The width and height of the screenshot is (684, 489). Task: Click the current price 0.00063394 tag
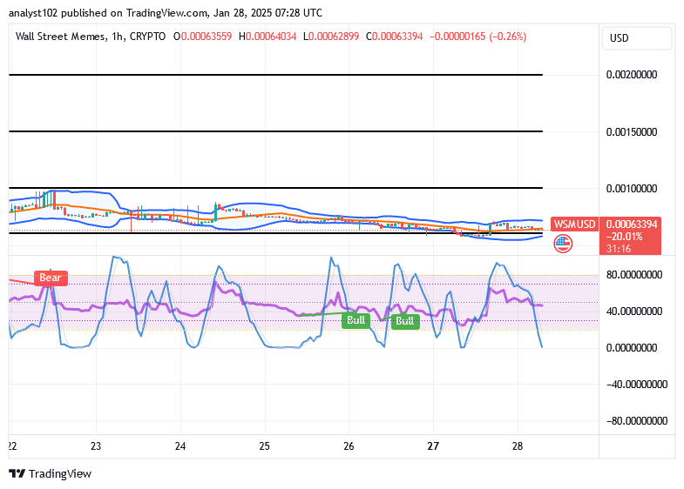click(632, 224)
